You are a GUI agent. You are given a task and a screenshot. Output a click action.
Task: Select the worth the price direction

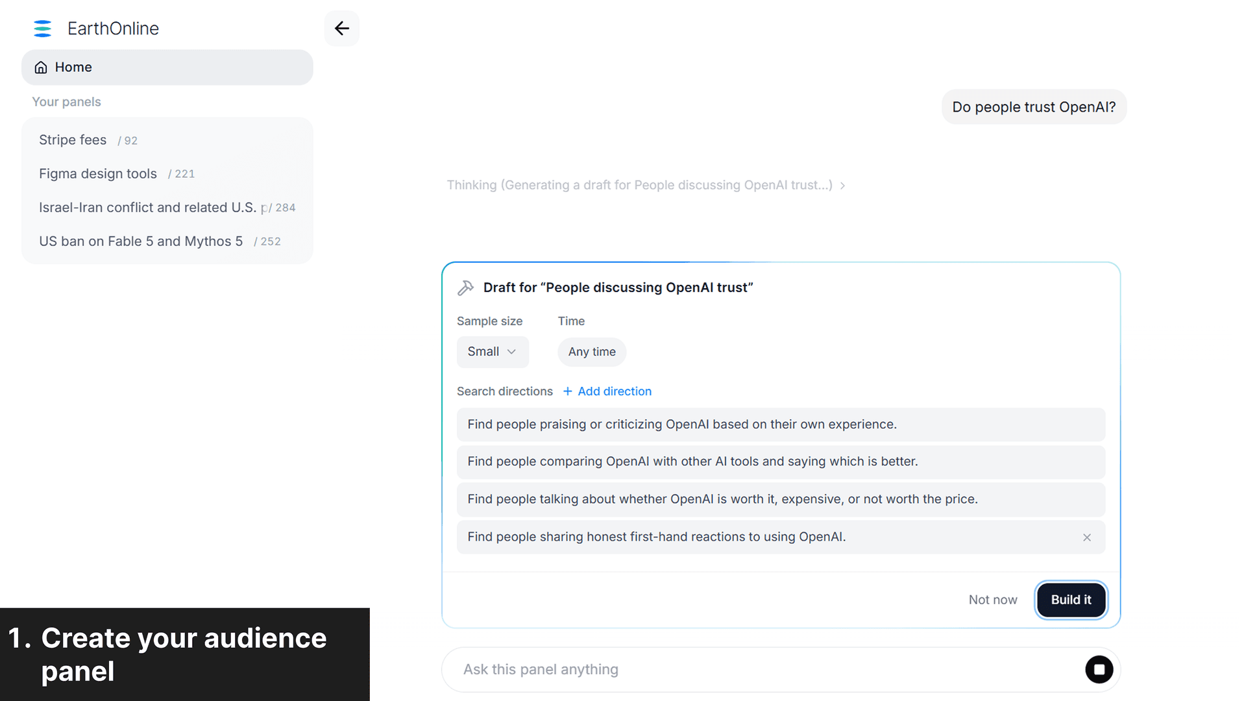coord(781,499)
